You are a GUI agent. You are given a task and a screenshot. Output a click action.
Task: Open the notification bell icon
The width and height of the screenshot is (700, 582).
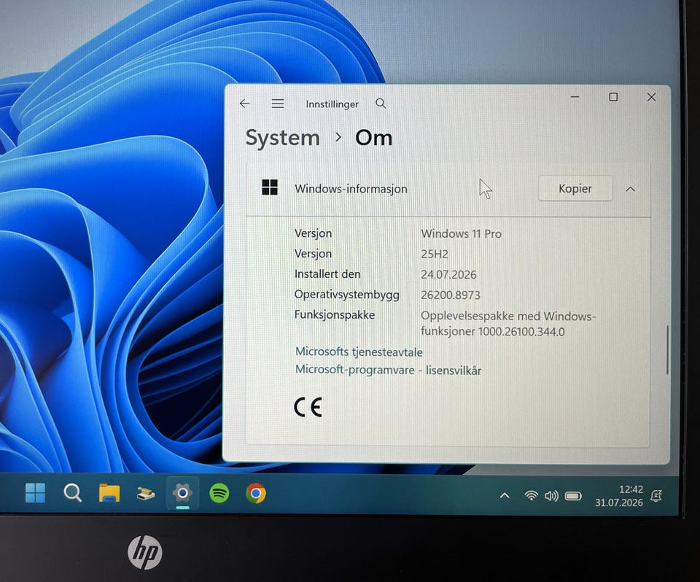(x=656, y=496)
